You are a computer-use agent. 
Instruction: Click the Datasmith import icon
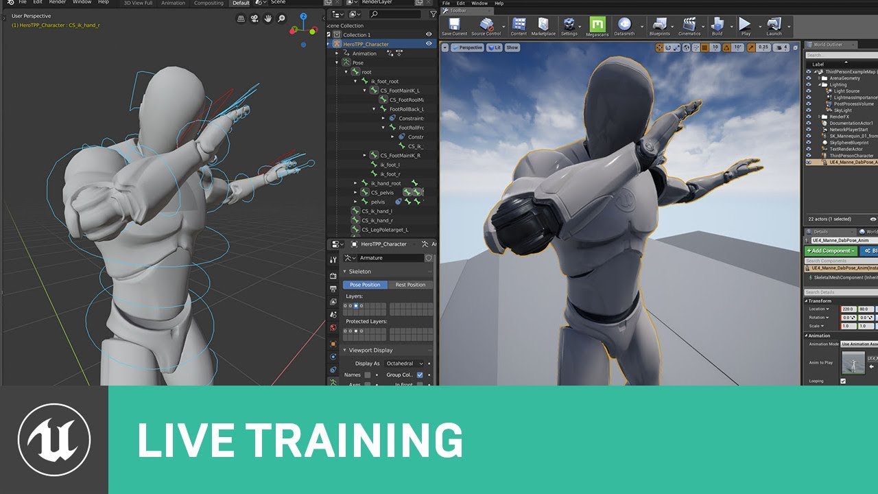point(624,27)
